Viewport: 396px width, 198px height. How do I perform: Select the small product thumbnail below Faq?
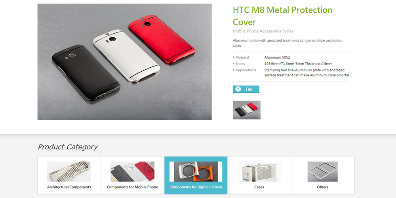coord(246,110)
